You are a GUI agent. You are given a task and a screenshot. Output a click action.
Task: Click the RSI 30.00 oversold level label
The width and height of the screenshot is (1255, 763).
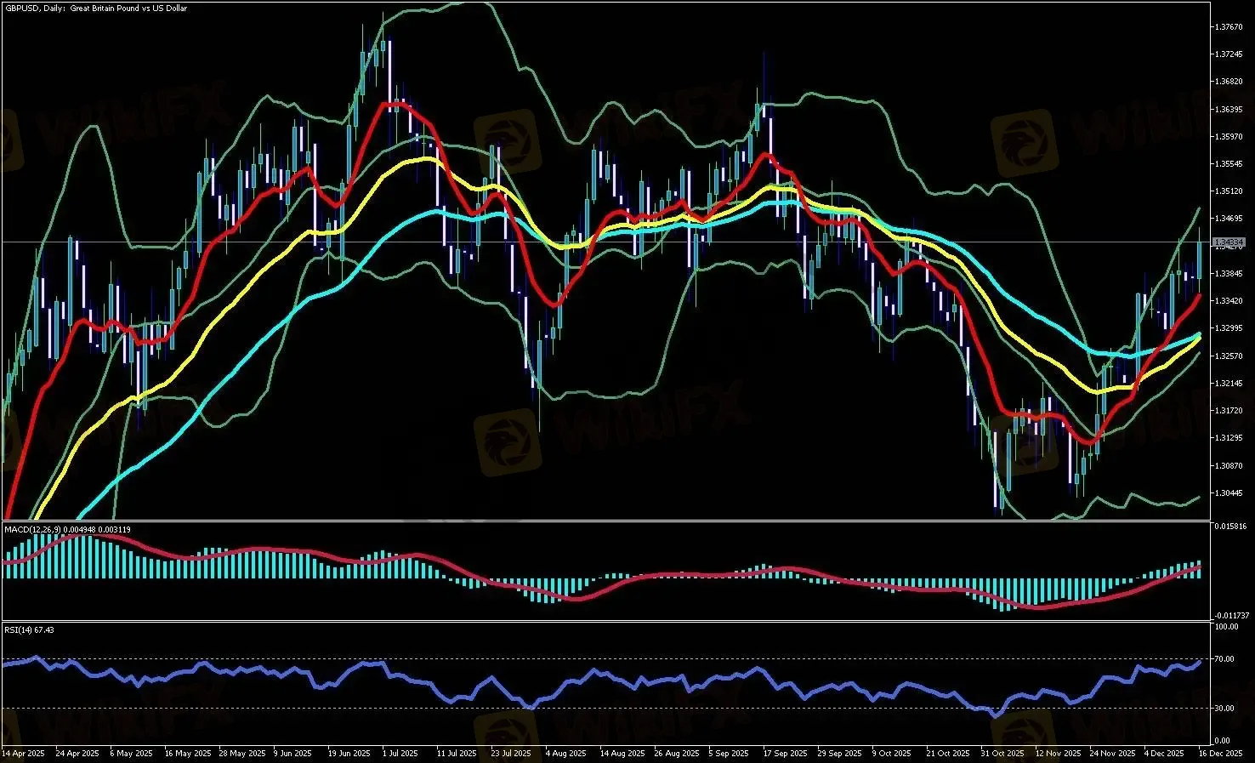1226,709
